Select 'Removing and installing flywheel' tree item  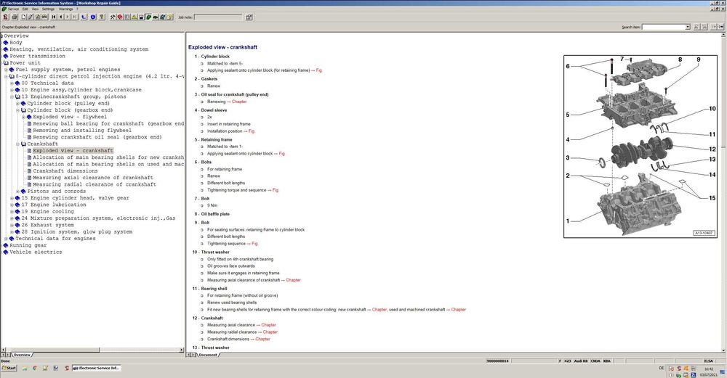tap(82, 131)
